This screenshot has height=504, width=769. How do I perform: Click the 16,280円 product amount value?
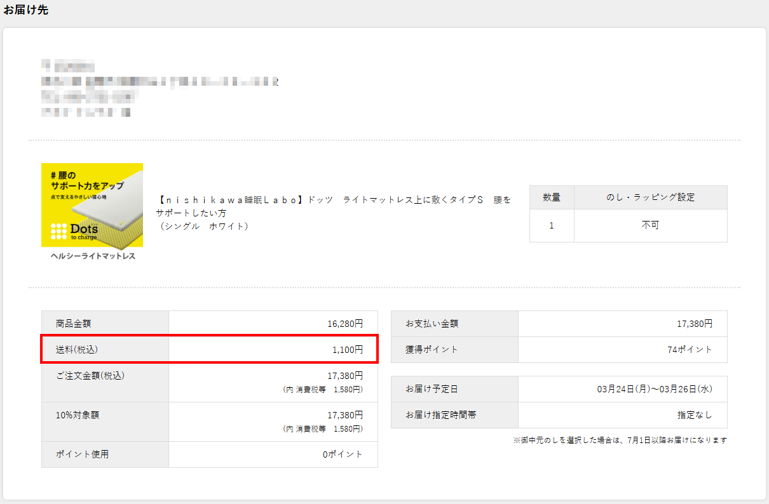coord(345,324)
